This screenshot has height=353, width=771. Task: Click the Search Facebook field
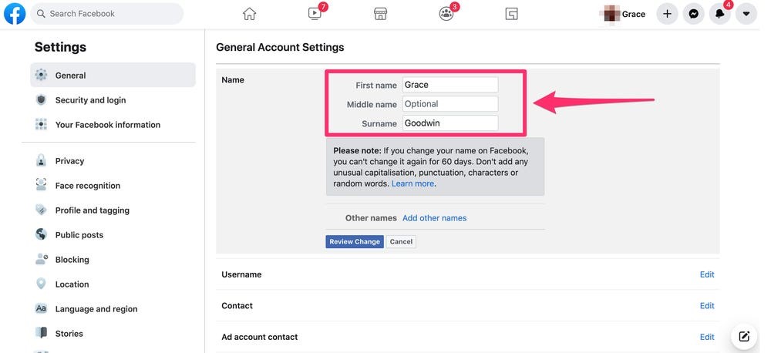pos(106,14)
